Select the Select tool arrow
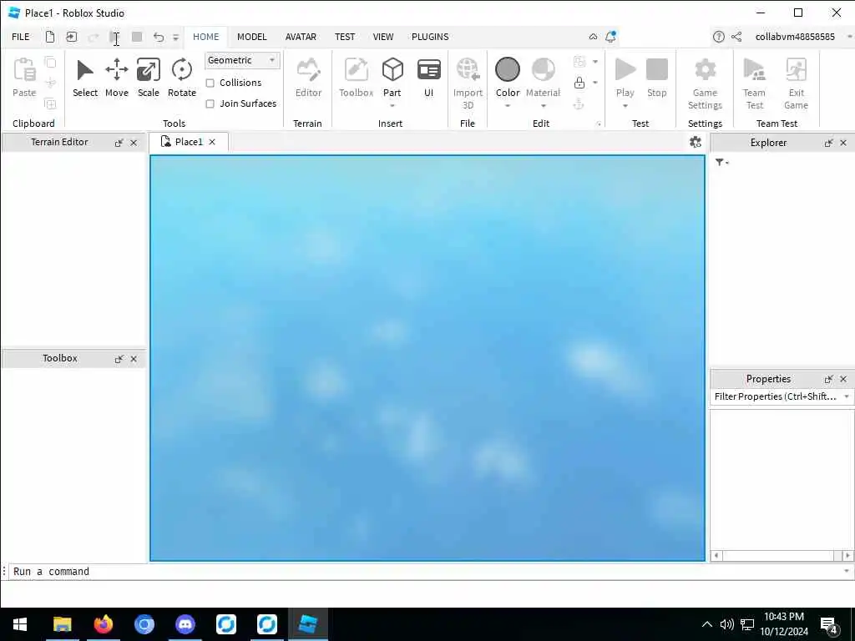Screen dimensions: 855x641 (x=85, y=78)
